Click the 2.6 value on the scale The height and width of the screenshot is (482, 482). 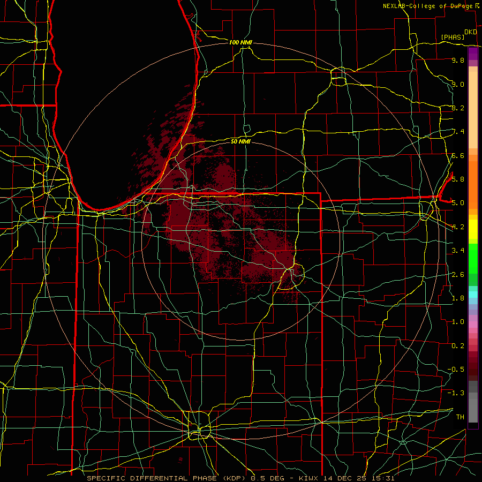coord(458,274)
